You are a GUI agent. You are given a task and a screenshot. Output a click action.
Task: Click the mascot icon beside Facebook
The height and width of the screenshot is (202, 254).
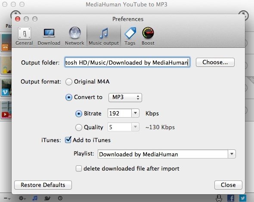pyautogui.click(x=219, y=198)
